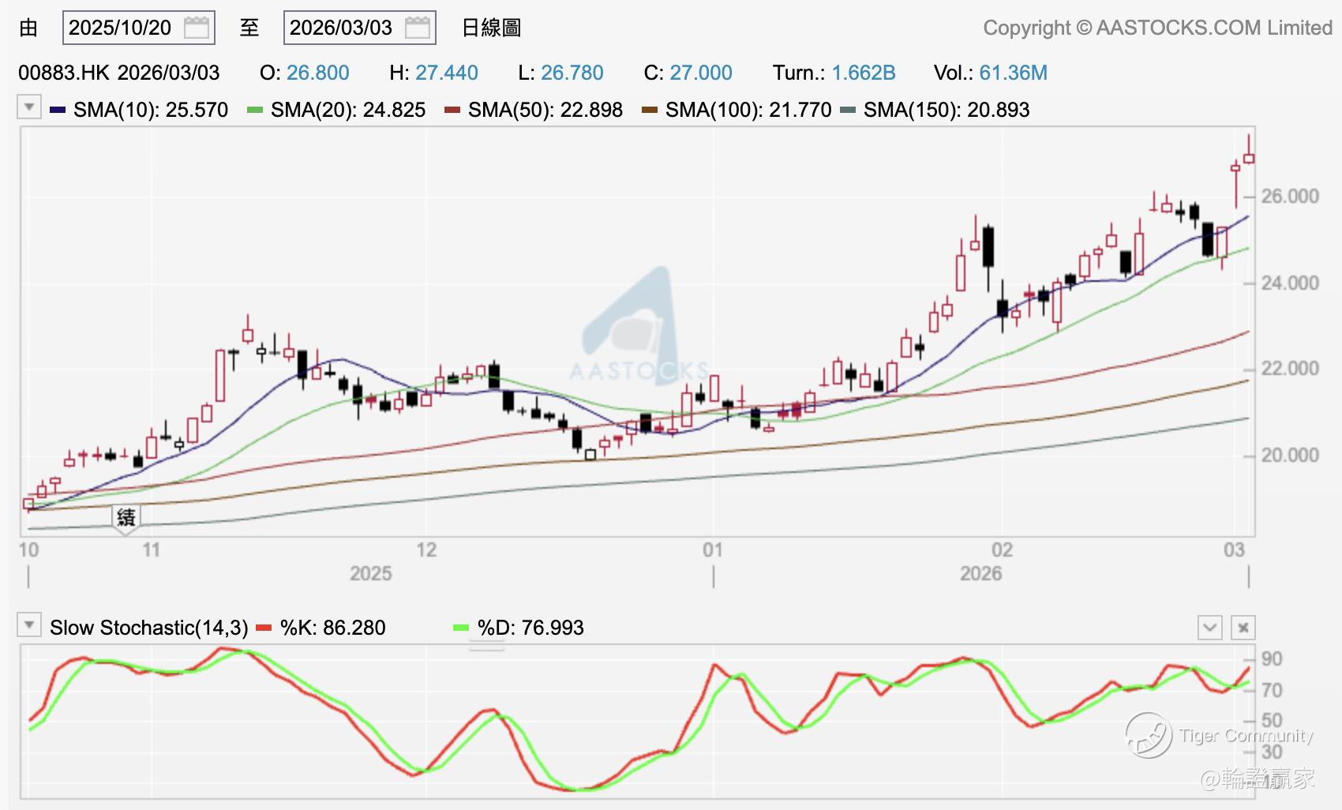Image resolution: width=1342 pixels, height=810 pixels.
Task: Click the 26.000 price axis label
Action: (x=1290, y=196)
